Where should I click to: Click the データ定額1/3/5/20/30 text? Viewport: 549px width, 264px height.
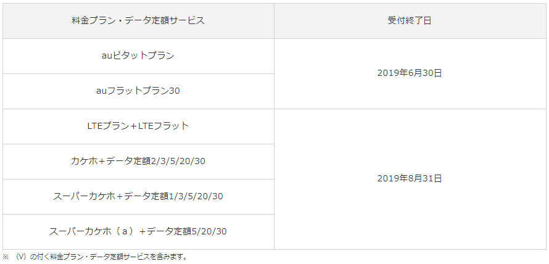click(173, 196)
